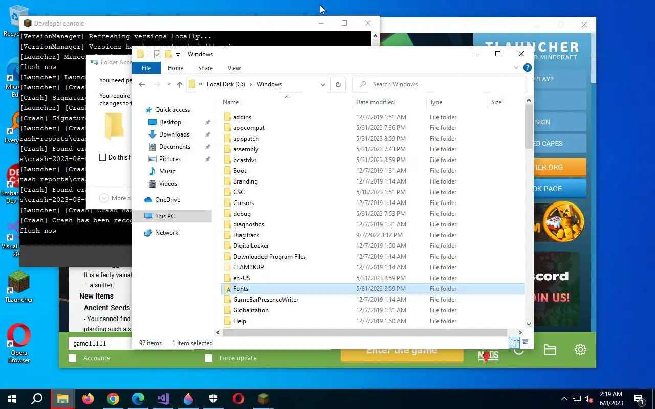Screen dimensions: 655x409
Task: Open Firefox from the taskbar
Action: tap(88, 399)
